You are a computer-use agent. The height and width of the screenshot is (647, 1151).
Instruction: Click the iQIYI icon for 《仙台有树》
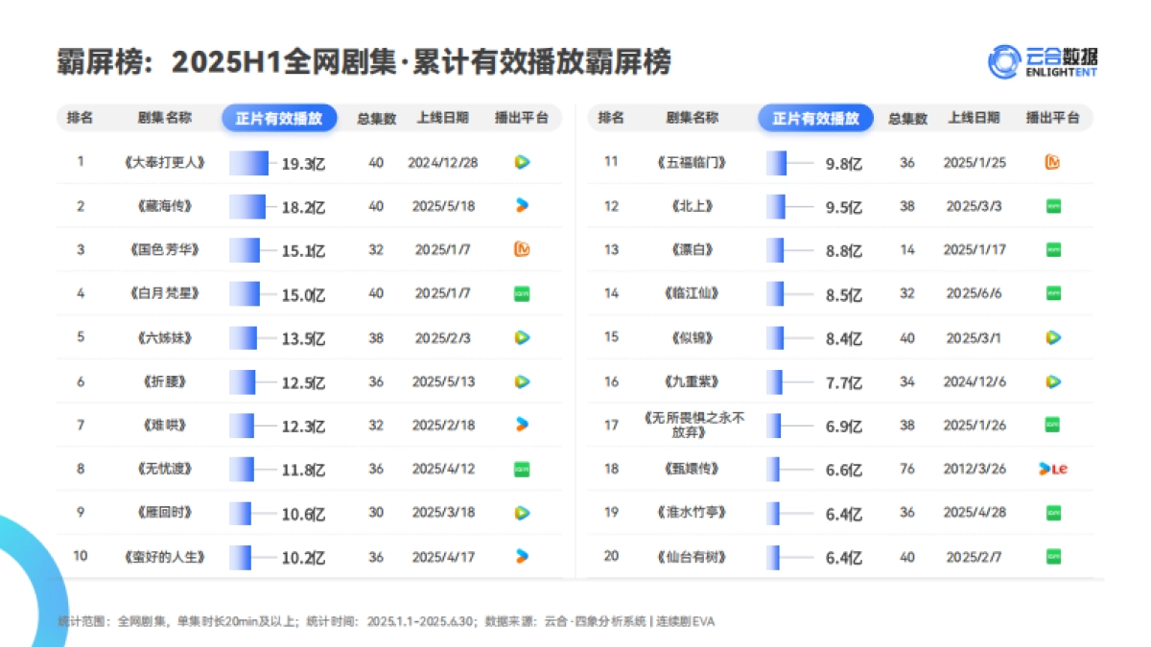pyautogui.click(x=1052, y=556)
